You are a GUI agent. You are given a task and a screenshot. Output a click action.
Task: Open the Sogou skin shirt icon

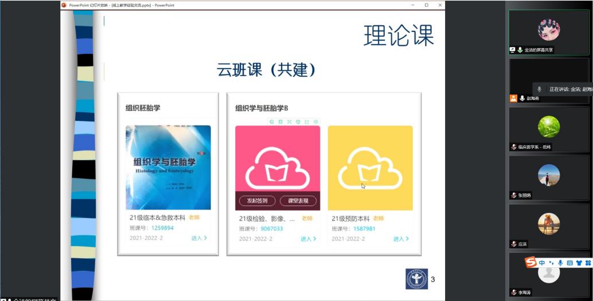[x=579, y=263]
